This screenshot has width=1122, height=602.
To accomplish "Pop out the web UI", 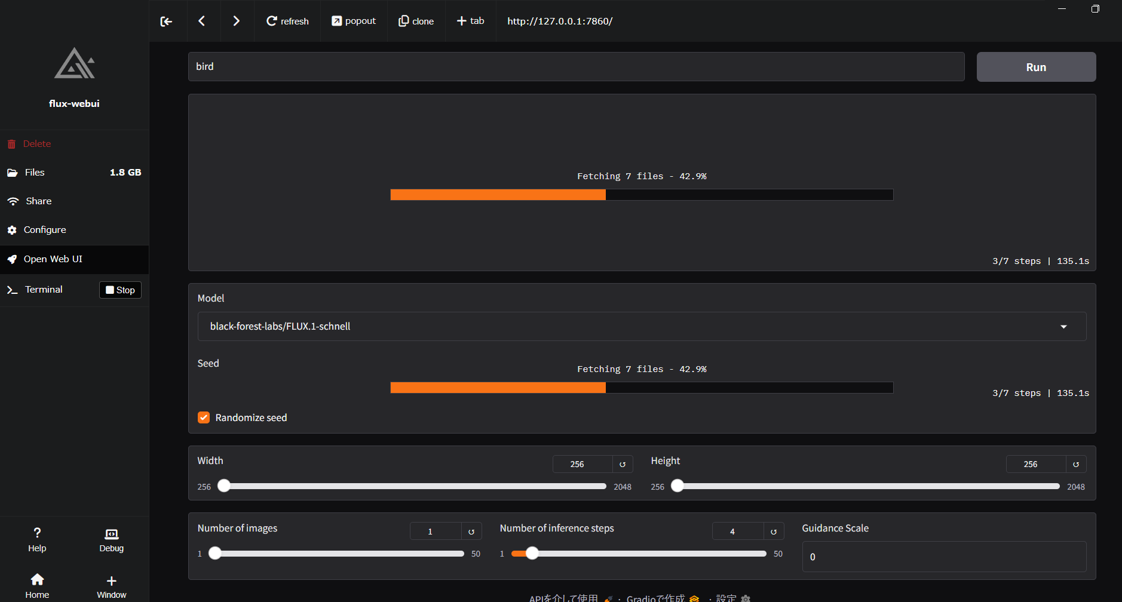I will [x=354, y=21].
